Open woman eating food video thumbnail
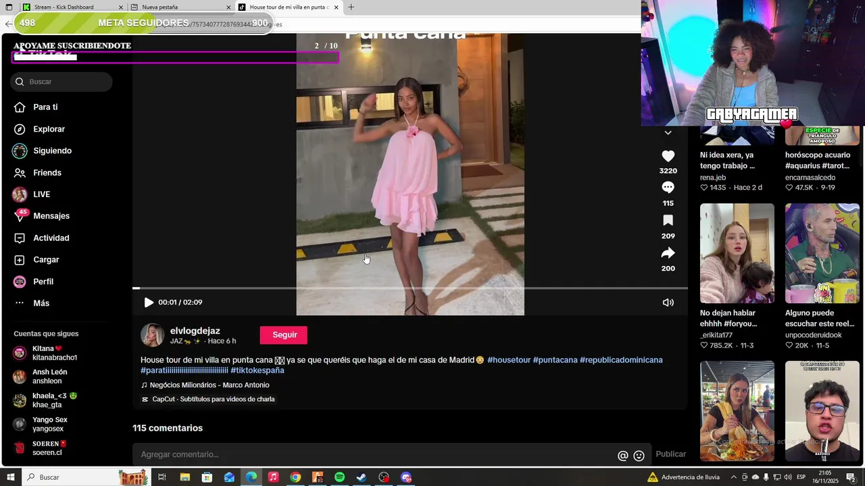865x486 pixels. click(x=737, y=410)
